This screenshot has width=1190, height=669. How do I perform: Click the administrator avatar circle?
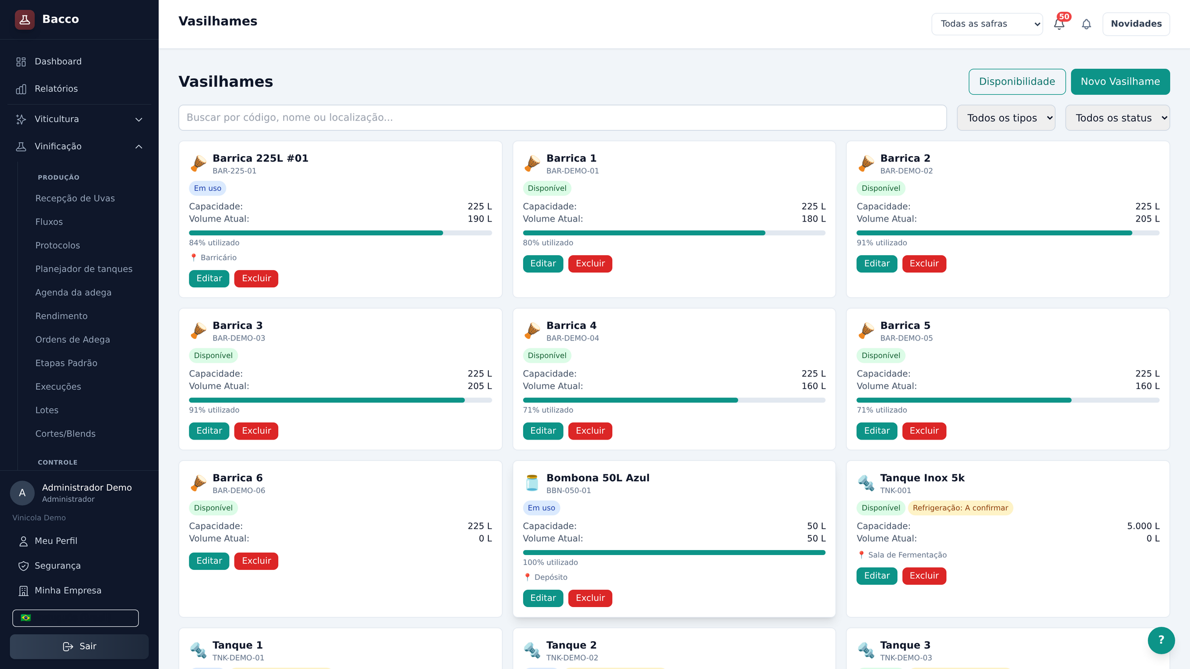(x=22, y=493)
